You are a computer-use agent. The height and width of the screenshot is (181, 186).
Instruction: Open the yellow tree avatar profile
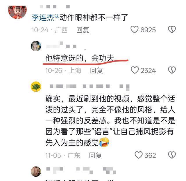pyautogui.click(x=36, y=87)
